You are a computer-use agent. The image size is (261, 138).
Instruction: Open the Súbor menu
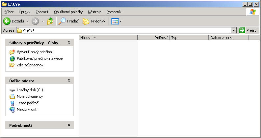9,12
